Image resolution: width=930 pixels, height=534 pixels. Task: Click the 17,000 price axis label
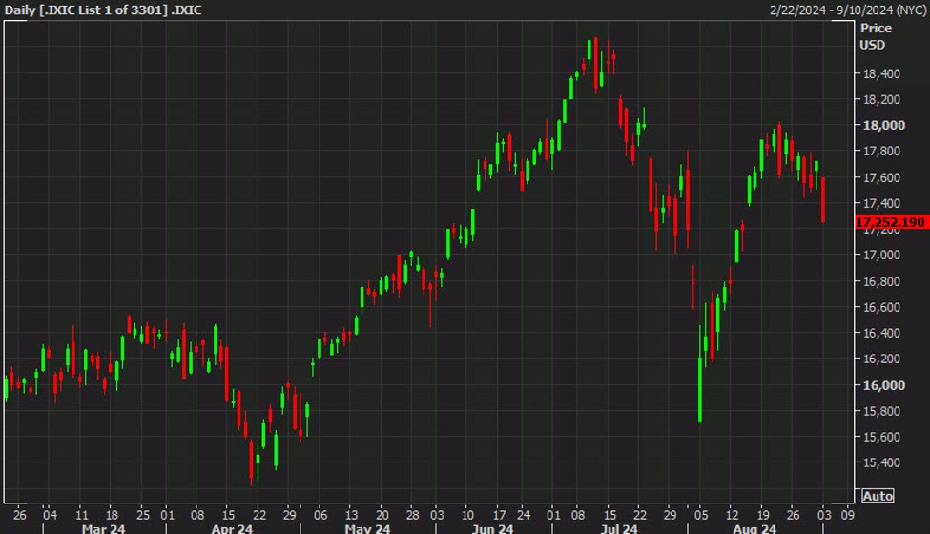tap(879, 255)
